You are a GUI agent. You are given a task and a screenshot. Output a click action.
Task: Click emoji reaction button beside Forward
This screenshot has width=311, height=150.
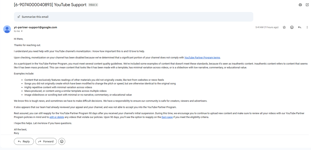tap(62, 141)
